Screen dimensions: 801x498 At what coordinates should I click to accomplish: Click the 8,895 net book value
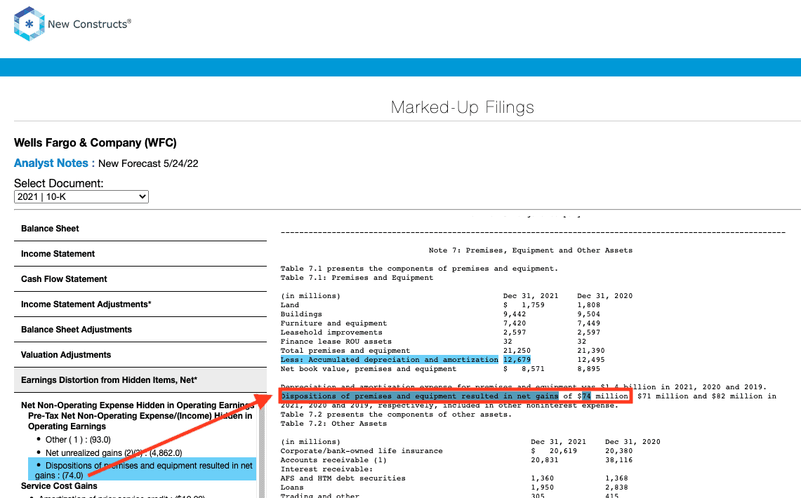[588, 369]
